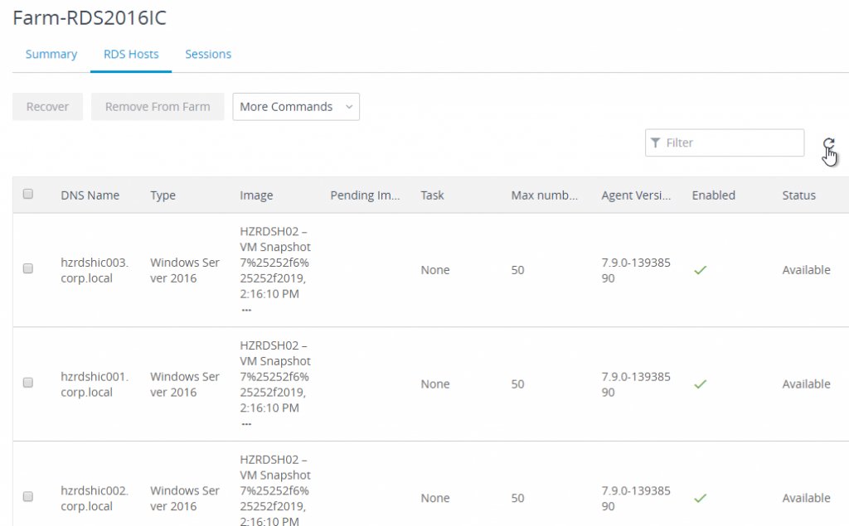Select the RDS Hosts tab
This screenshot has width=849, height=526.
[x=130, y=54]
